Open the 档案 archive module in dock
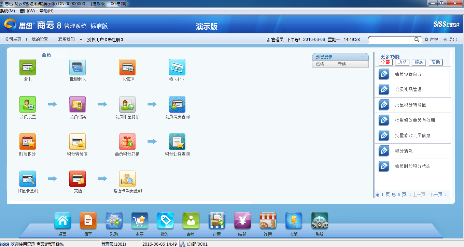The width and height of the screenshot is (464, 247). tap(88, 221)
